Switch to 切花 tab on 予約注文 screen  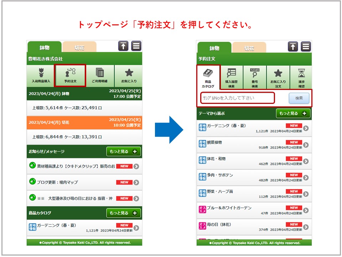249,48
